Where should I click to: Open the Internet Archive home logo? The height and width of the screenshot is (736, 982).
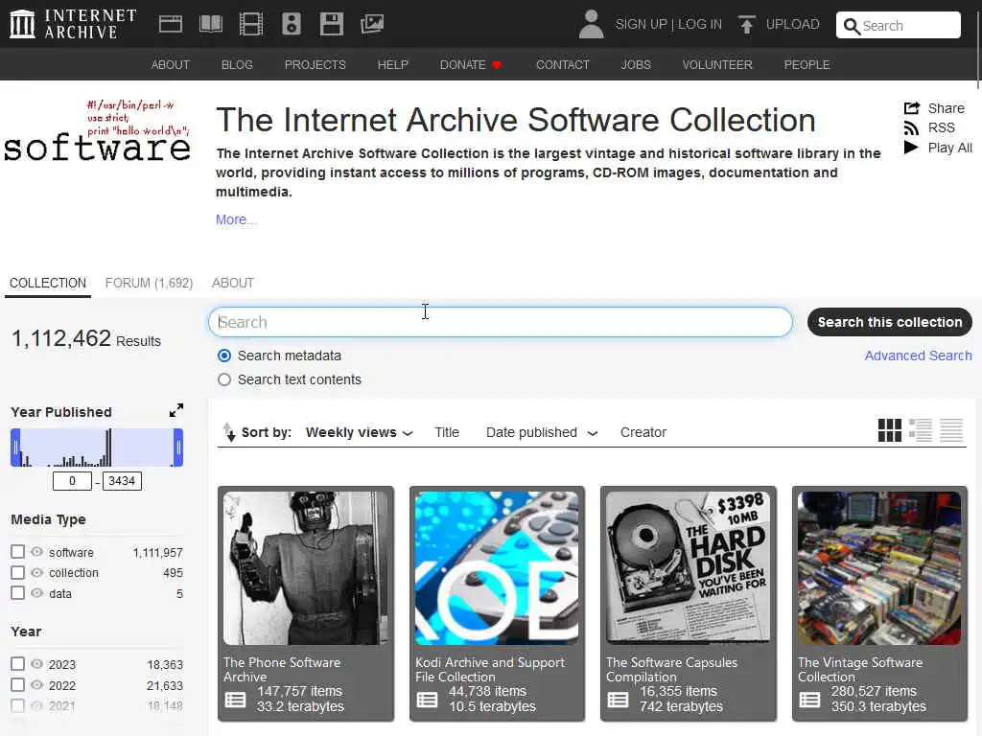[73, 24]
